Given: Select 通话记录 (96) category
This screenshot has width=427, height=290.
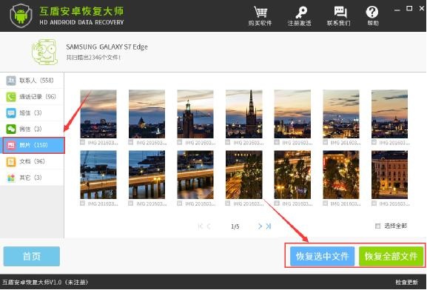Looking at the screenshot, I should click(x=32, y=97).
